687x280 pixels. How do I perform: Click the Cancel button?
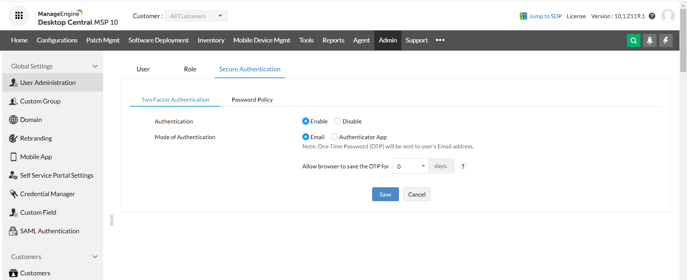417,194
